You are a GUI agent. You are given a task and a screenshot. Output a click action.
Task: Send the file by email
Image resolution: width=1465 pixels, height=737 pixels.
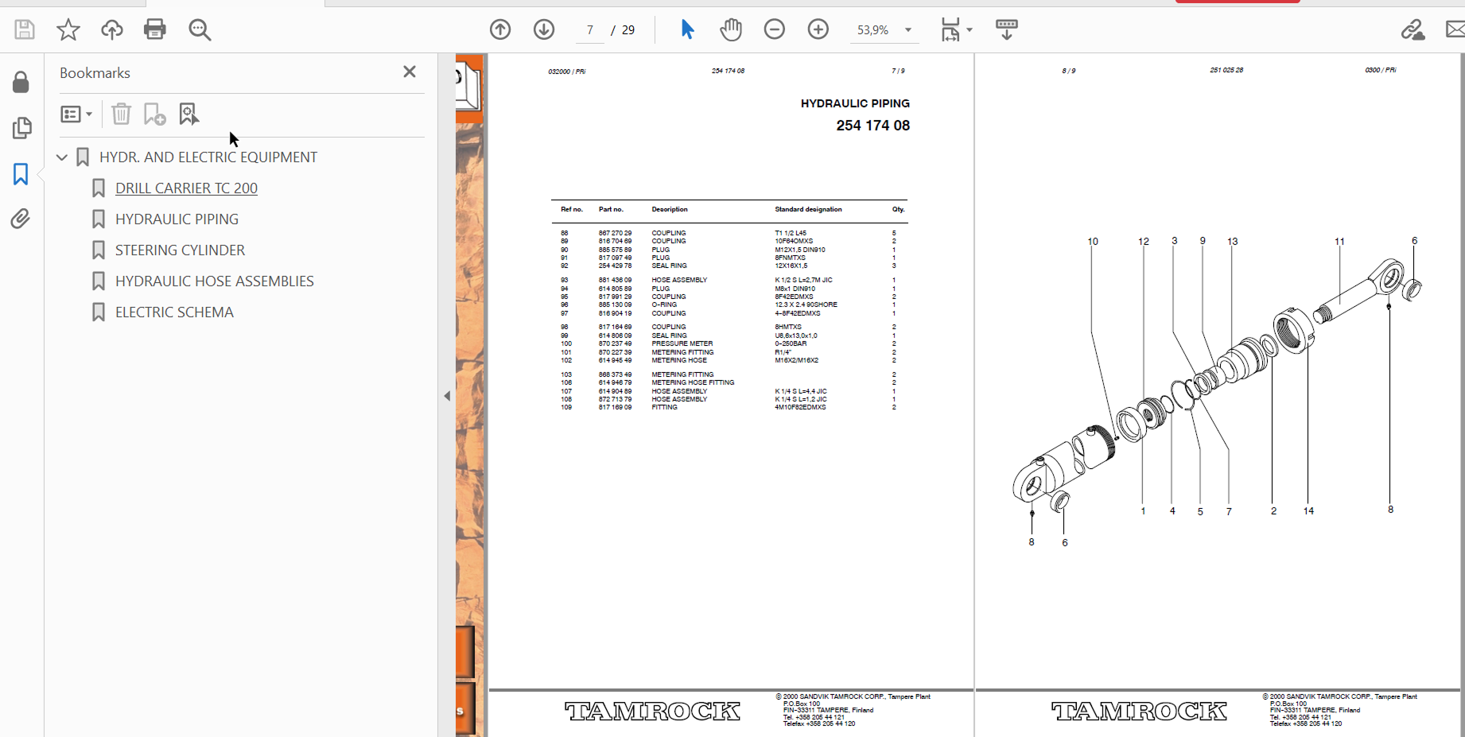pyautogui.click(x=1455, y=30)
